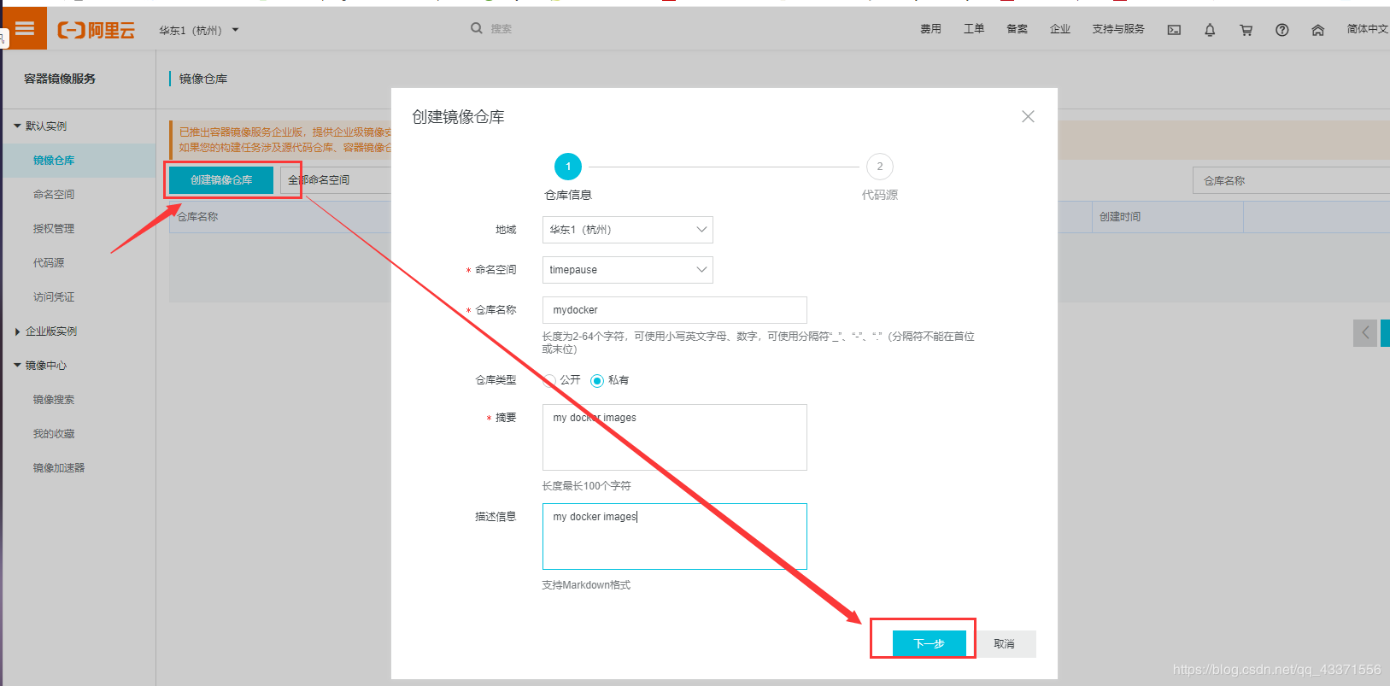
Task: Open 命名空间 in the sidebar
Action: 54,195
